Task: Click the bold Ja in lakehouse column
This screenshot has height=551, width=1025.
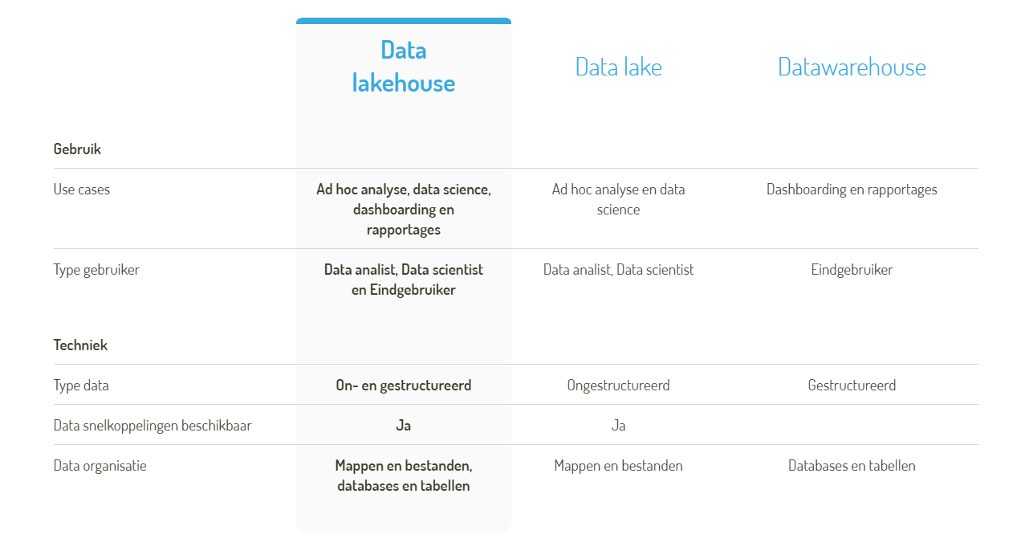Action: click(x=404, y=426)
